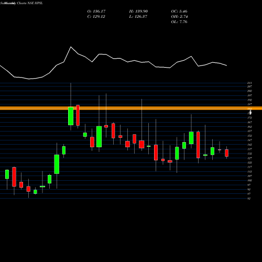Select the open value 'O: 136.17'
The width and height of the screenshot is (262, 262).
(x=96, y=12)
